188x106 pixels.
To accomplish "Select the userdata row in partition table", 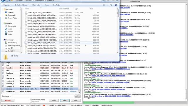I will click(40, 89).
